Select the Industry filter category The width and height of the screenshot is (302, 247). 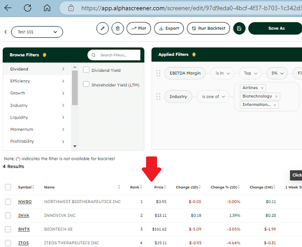[x=37, y=105]
